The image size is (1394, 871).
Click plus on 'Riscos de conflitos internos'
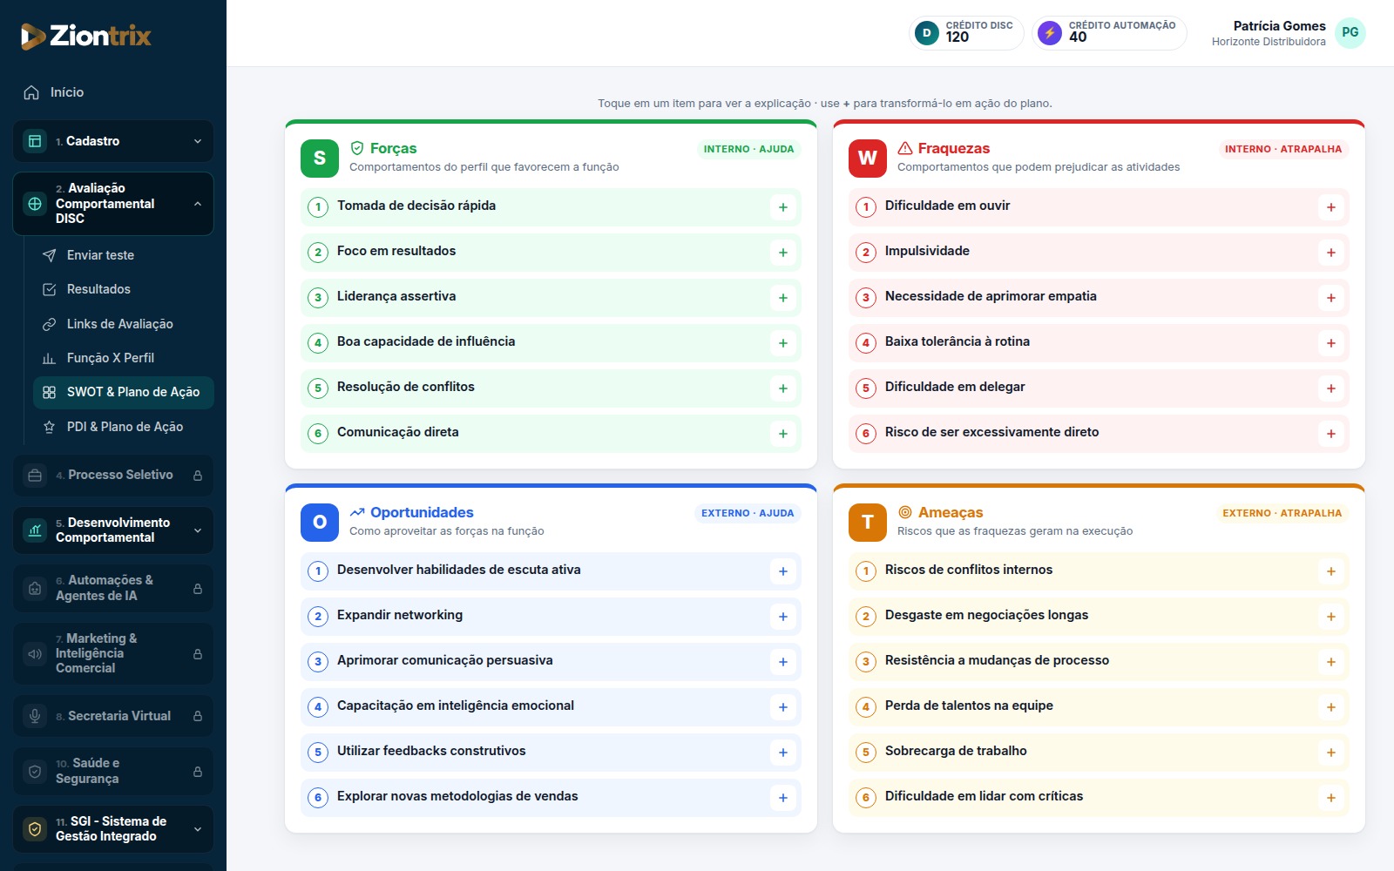click(x=1331, y=571)
